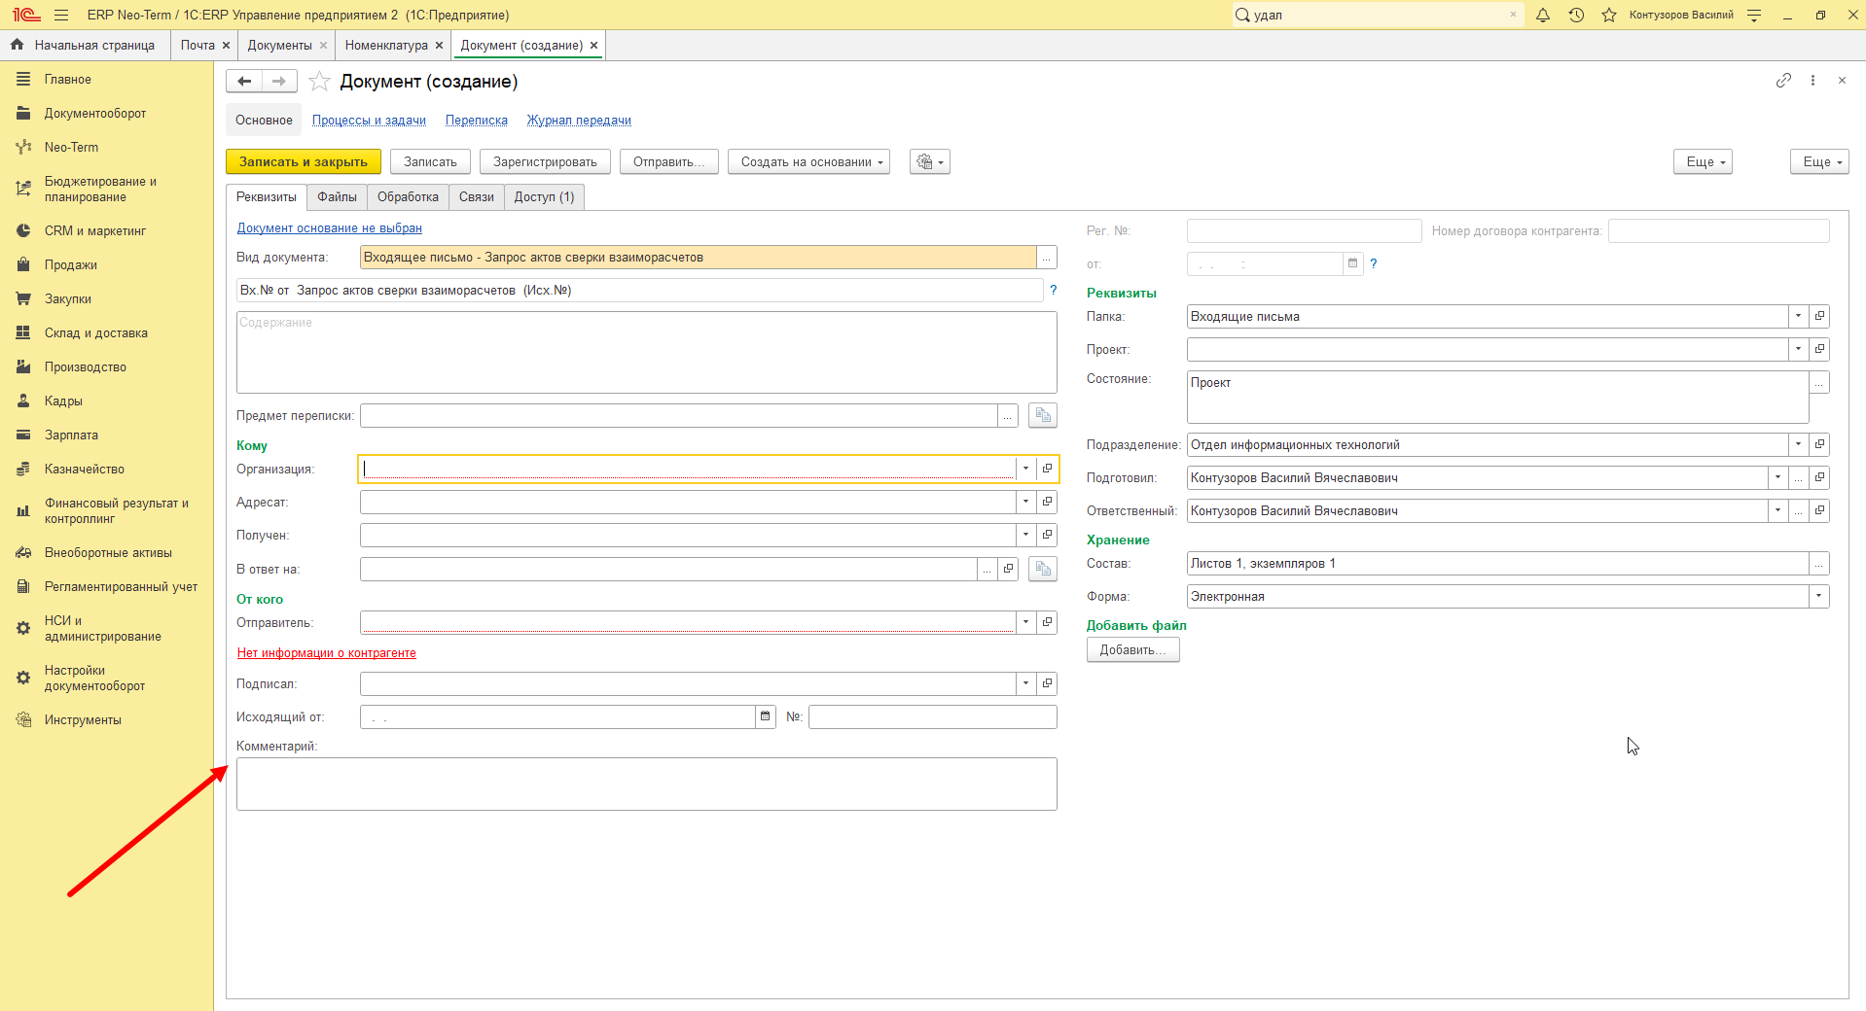Click the Добавить file button

click(x=1132, y=649)
